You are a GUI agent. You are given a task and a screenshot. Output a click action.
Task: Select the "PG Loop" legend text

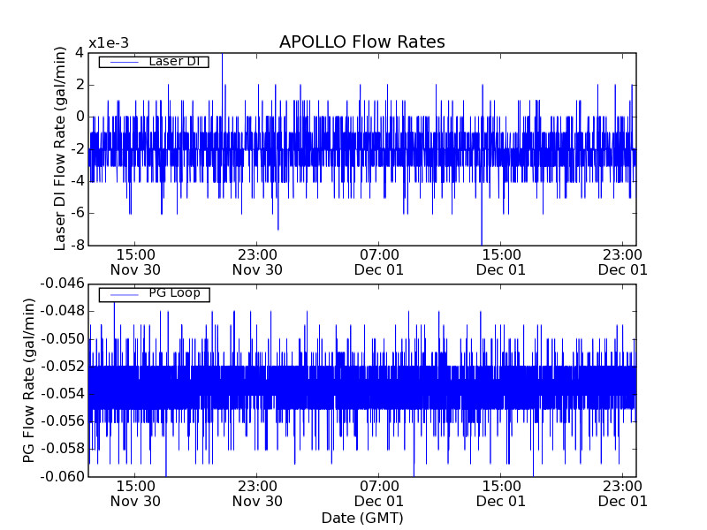click(x=174, y=293)
